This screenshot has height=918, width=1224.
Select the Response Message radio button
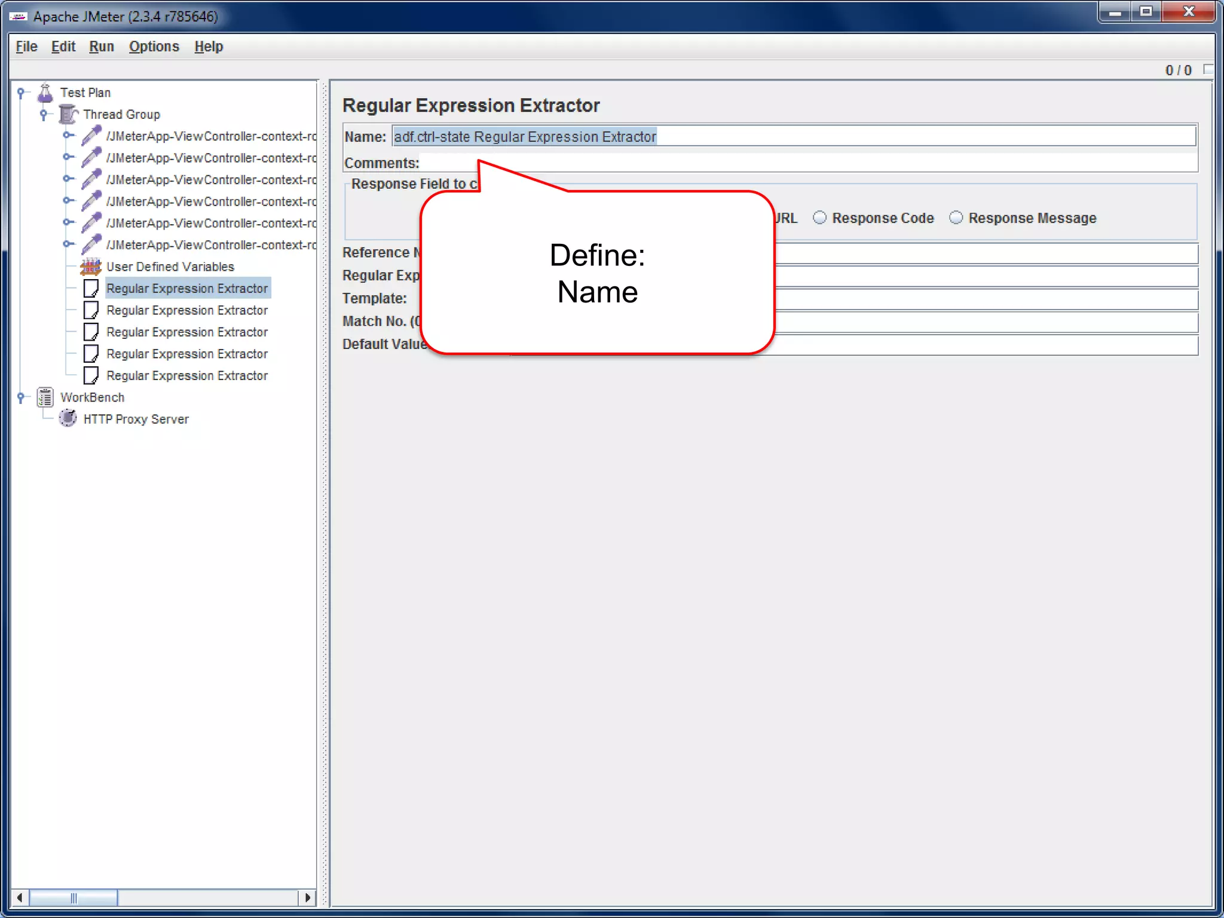click(x=956, y=218)
